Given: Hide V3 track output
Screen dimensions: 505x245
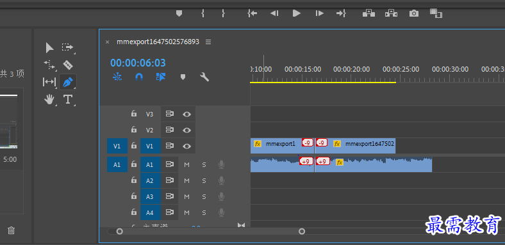Looking at the screenshot, I should [x=186, y=114].
